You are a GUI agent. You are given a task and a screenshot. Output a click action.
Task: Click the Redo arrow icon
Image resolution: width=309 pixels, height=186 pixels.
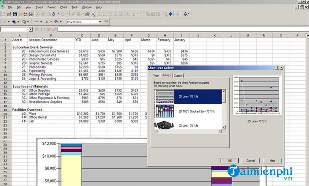pyautogui.click(x=63, y=14)
